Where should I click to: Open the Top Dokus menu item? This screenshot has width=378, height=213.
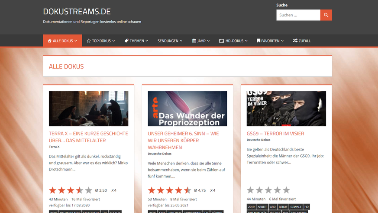pyautogui.click(x=101, y=41)
